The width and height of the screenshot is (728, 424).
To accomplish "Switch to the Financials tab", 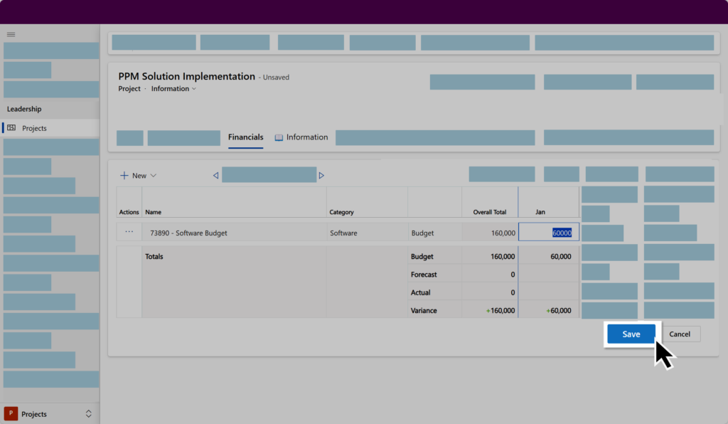I will (x=245, y=137).
